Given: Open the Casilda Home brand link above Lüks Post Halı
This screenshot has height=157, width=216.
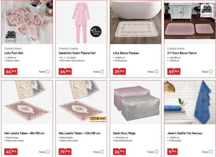Looking at the screenshot, I should 13,49.
